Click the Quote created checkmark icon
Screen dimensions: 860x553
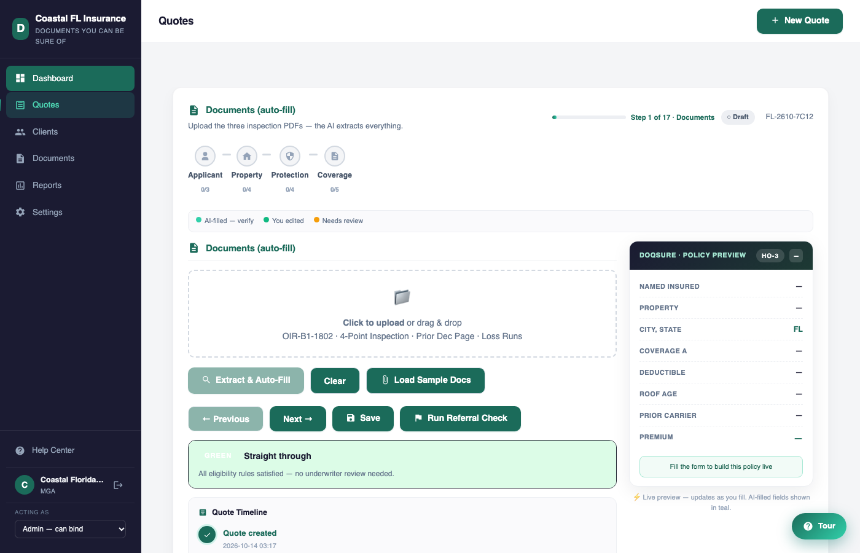[x=207, y=535]
